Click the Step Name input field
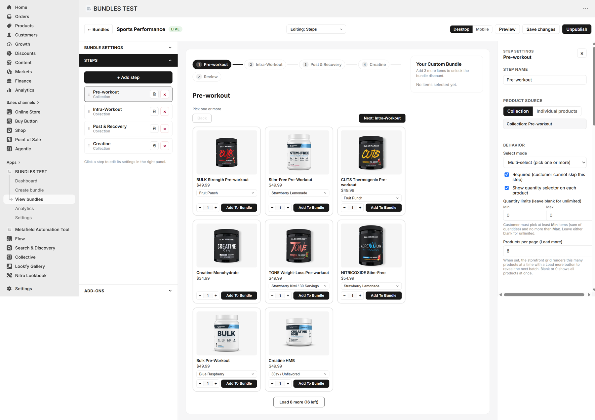The width and height of the screenshot is (595, 420). [x=545, y=80]
